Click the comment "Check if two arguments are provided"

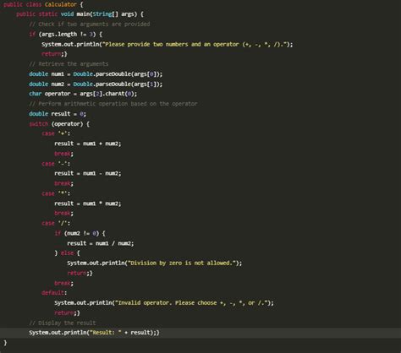(x=90, y=24)
